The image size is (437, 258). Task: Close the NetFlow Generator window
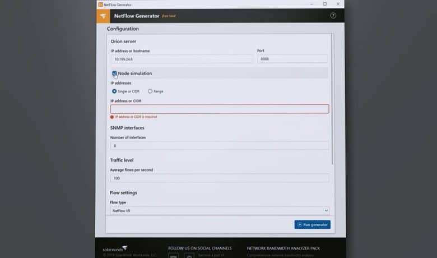tap(338, 4)
